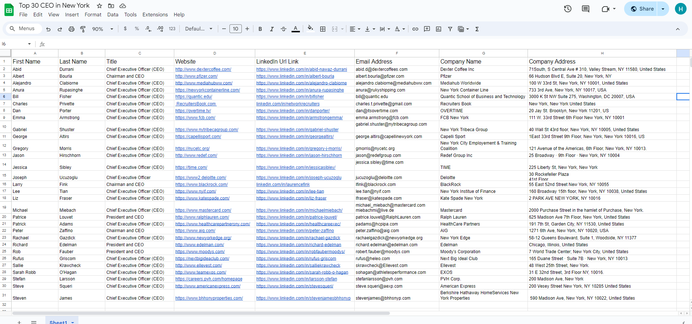
Task: Click the Share button
Action: [x=642, y=9]
